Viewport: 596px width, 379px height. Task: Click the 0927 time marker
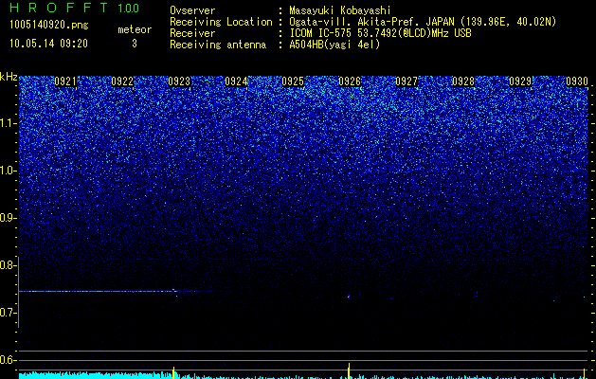point(406,81)
